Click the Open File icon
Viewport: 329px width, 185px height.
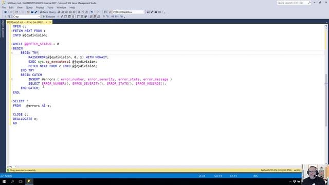coord(28,12)
